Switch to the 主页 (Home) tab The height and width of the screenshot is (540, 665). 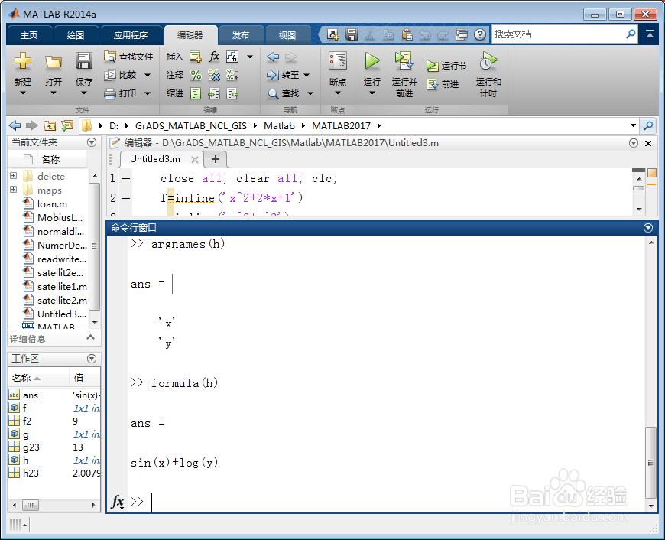pyautogui.click(x=29, y=35)
